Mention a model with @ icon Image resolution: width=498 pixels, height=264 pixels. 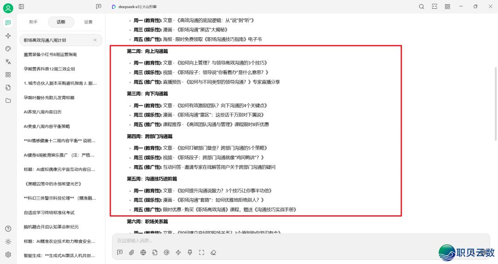pos(166,253)
